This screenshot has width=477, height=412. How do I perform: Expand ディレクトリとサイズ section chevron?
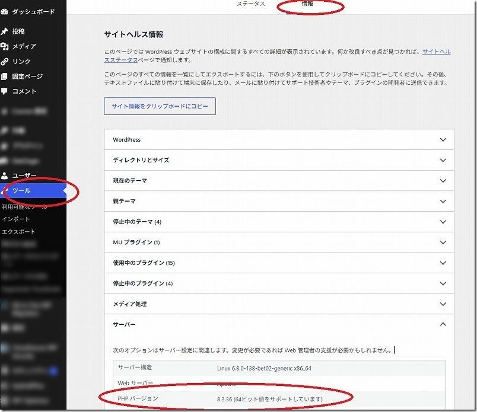click(443, 160)
